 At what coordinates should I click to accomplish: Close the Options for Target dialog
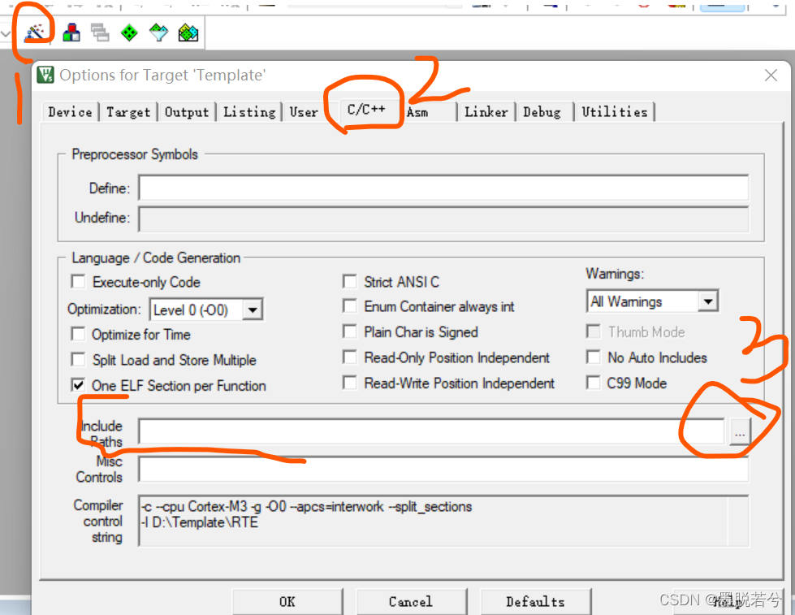pos(771,76)
